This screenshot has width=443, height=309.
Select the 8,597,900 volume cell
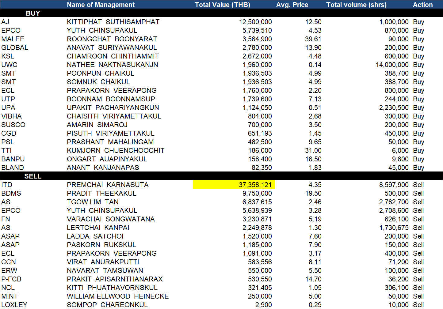pyautogui.click(x=394, y=185)
